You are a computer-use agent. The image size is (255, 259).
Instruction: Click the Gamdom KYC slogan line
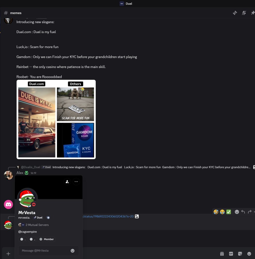tap(77, 57)
